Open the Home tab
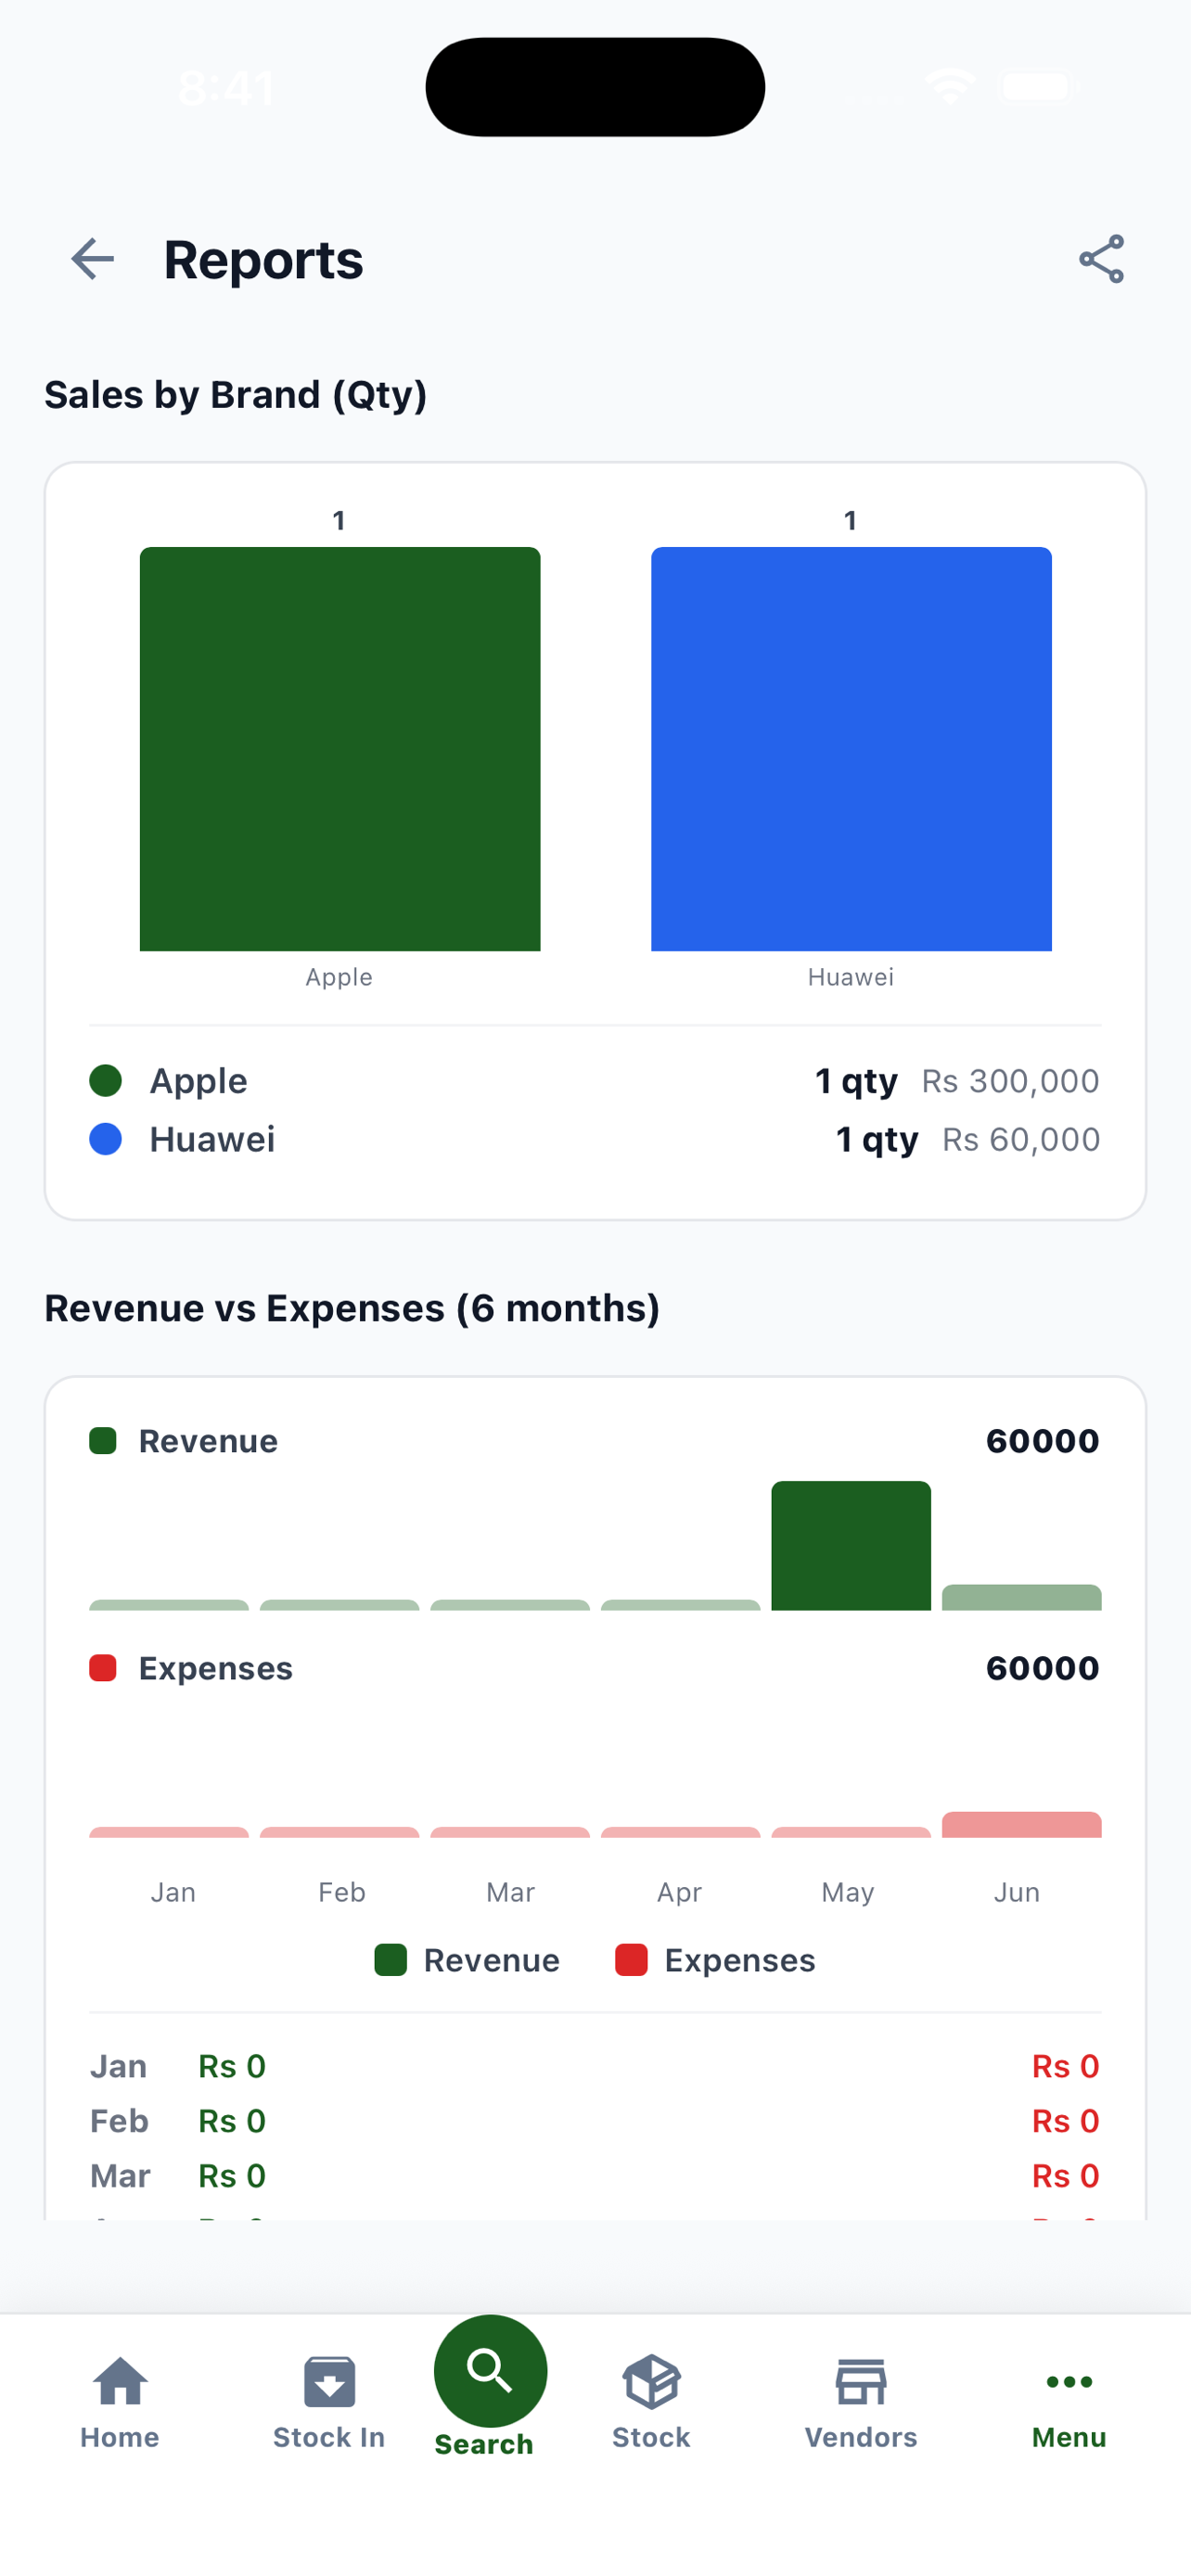Screen dimensions: 1191x2576 (120, 2402)
